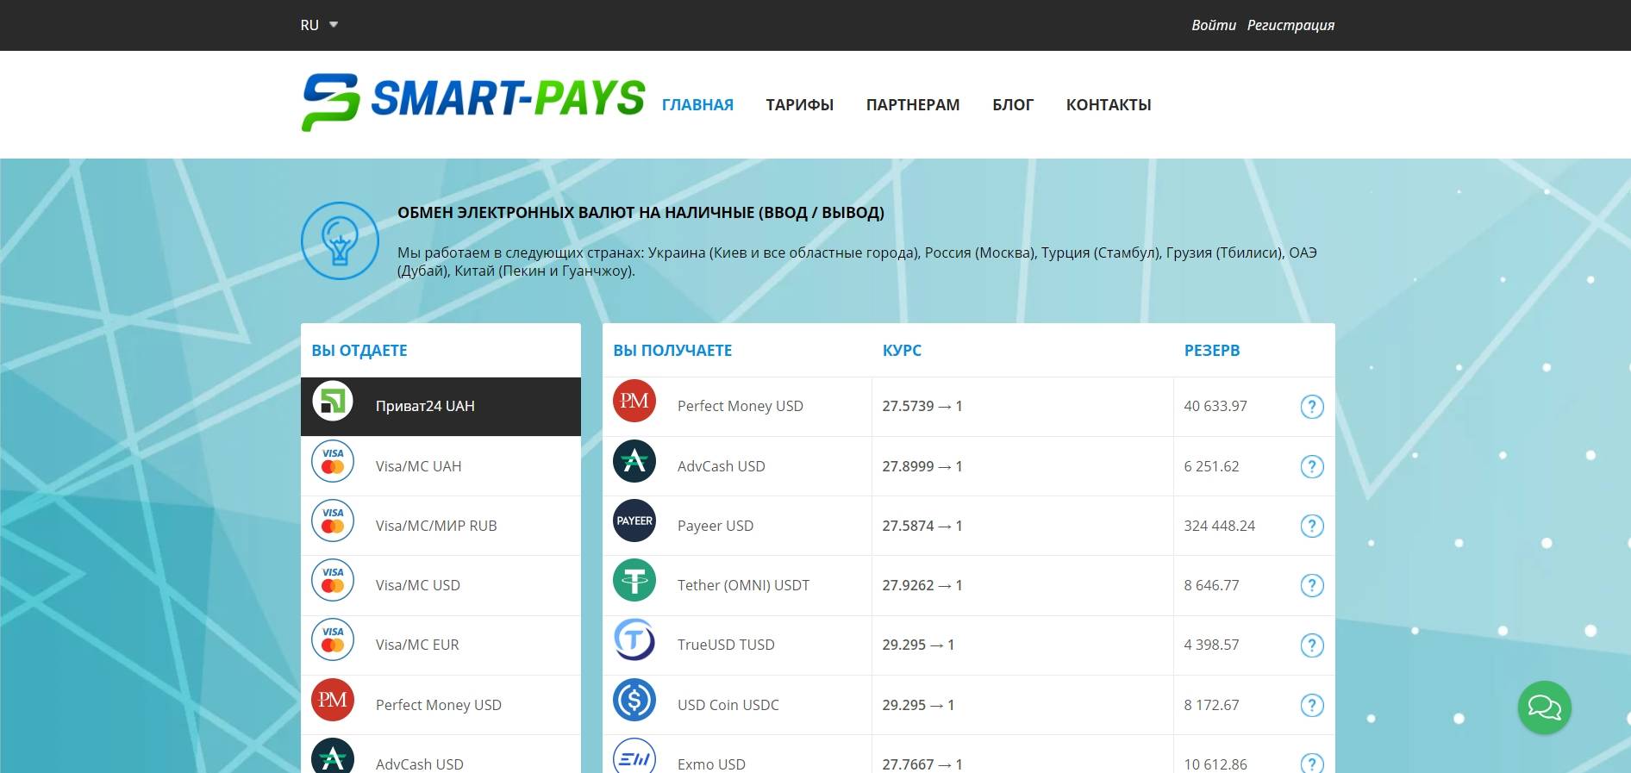Screen dimensions: 1631x773
Task: Click the РЕЗЕРВ column header
Action: click(x=1212, y=351)
